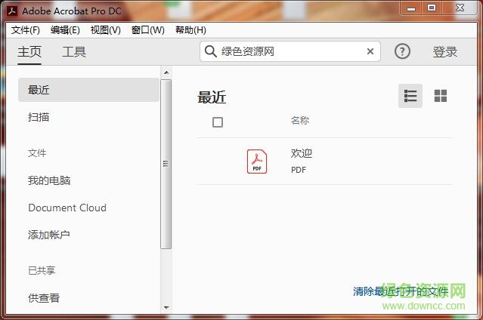The image size is (483, 320).
Task: Select 供查看 in the sidebar
Action: coord(43,297)
